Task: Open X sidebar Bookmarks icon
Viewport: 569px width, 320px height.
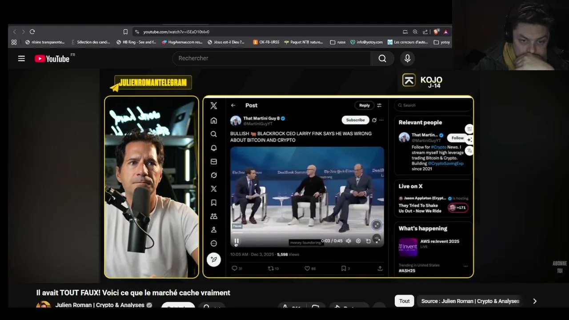Action: point(214,203)
